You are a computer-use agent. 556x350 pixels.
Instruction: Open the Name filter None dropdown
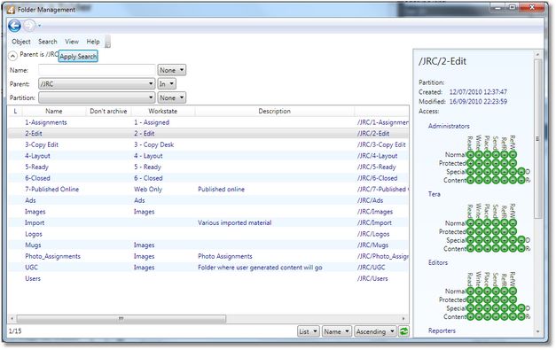(x=172, y=70)
